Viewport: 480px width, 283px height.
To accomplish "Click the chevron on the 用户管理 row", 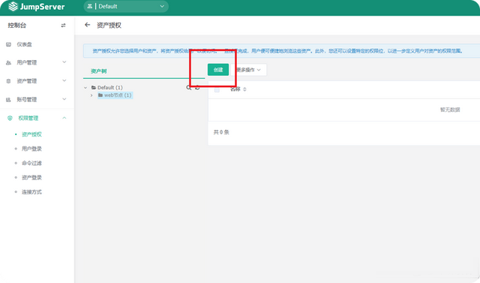I will 64,62.
